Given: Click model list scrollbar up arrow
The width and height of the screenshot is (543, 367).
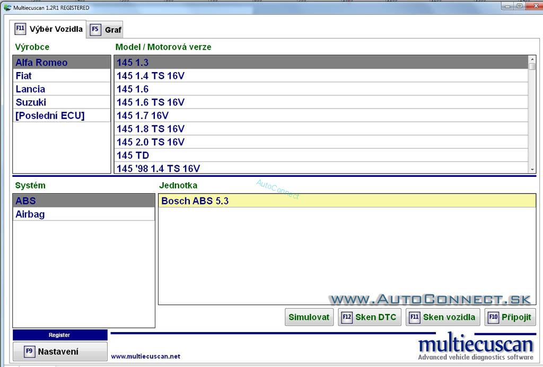Looking at the screenshot, I should click(x=532, y=59).
